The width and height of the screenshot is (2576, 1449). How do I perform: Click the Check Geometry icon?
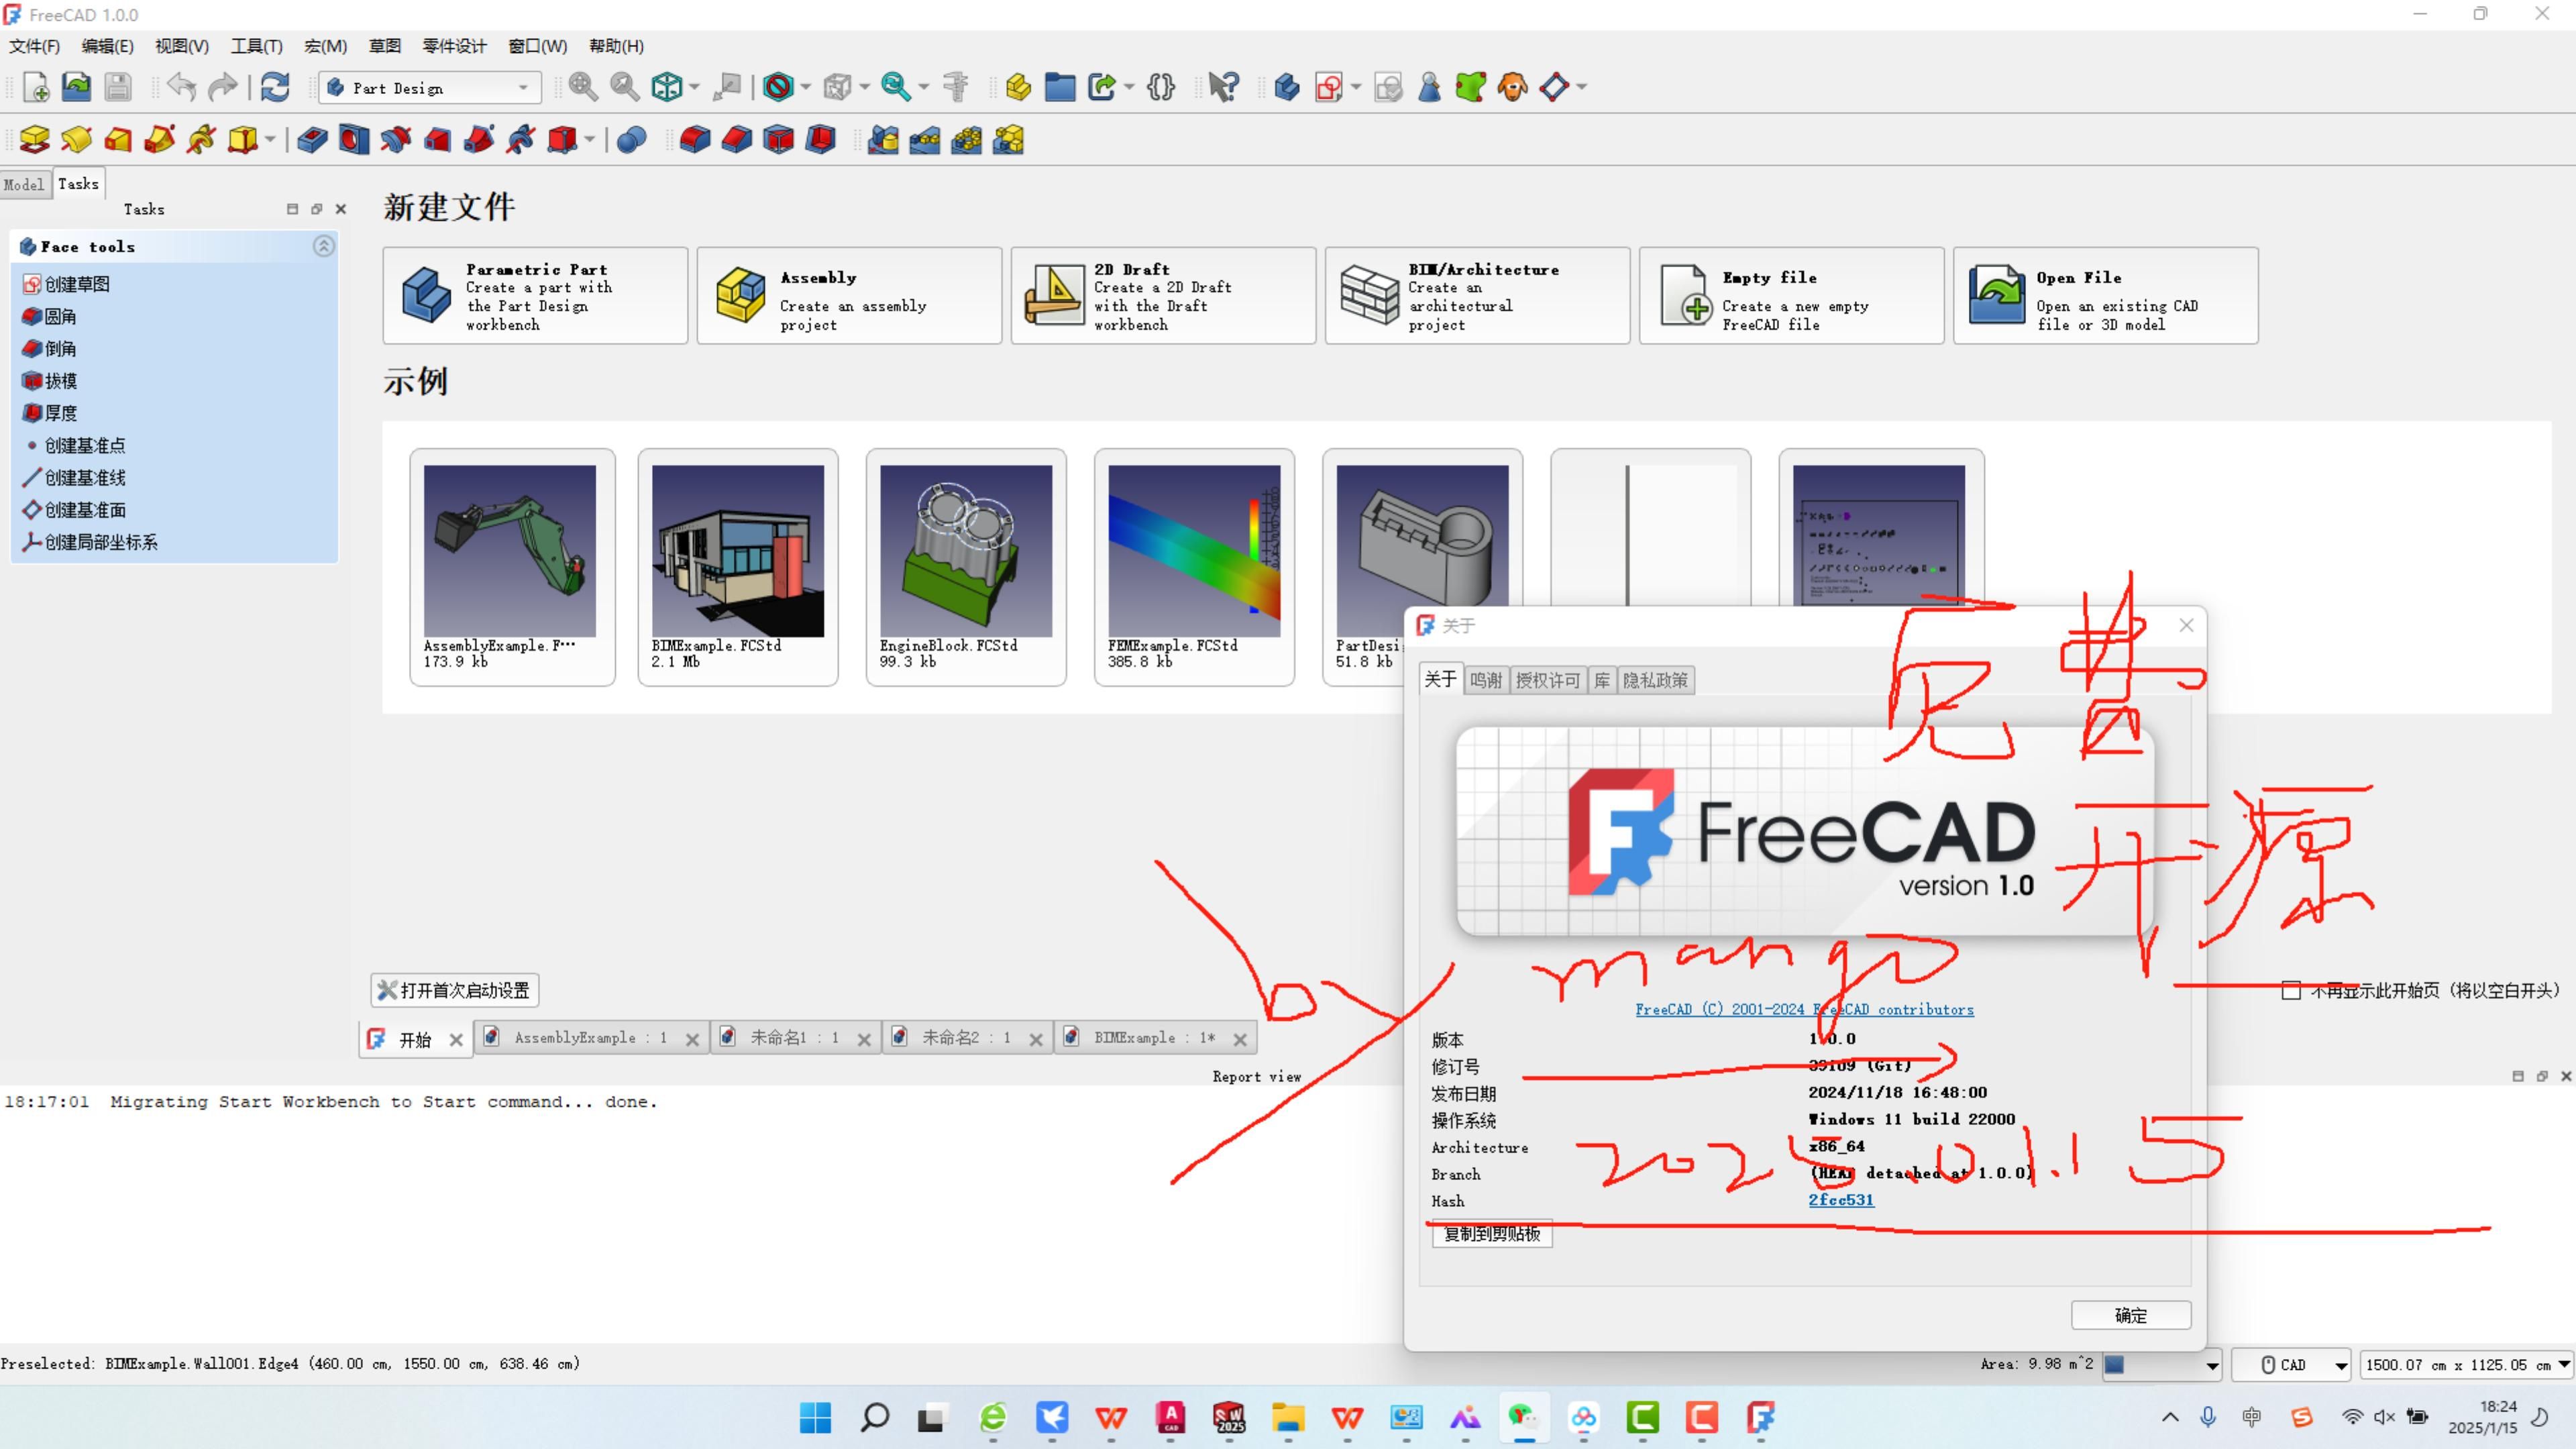coord(1430,88)
